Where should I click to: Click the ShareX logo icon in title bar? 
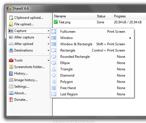pyautogui.click(x=9, y=9)
